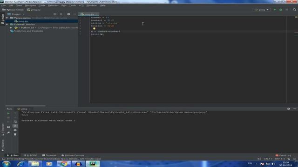Screen dimensions: 298x167
Task: Open the View menu
Action: pos(19,6)
